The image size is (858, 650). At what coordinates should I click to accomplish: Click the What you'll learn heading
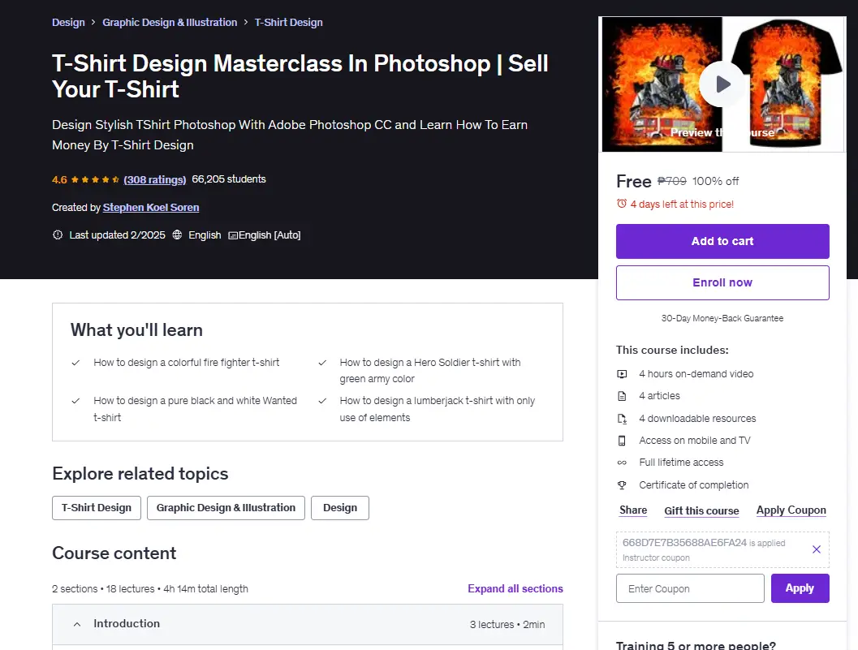click(x=136, y=330)
